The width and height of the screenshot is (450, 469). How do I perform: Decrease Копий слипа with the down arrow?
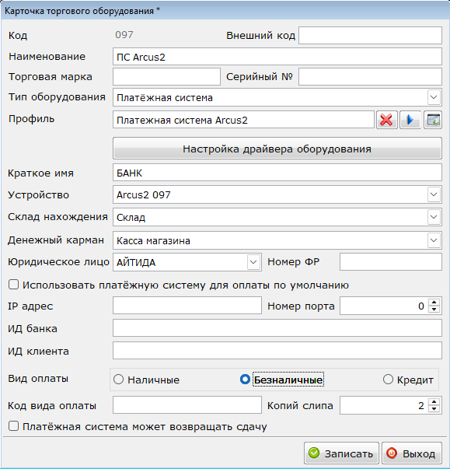(434, 409)
